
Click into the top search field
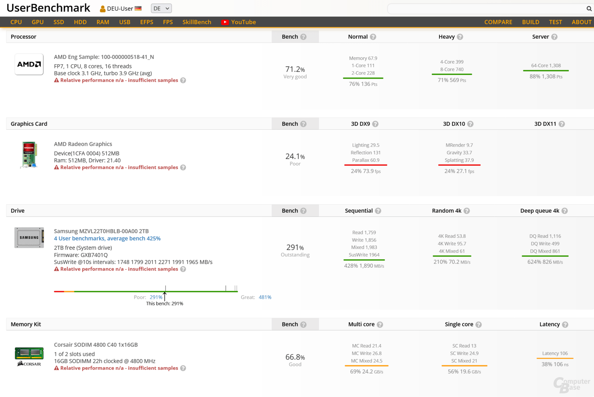(x=487, y=8)
